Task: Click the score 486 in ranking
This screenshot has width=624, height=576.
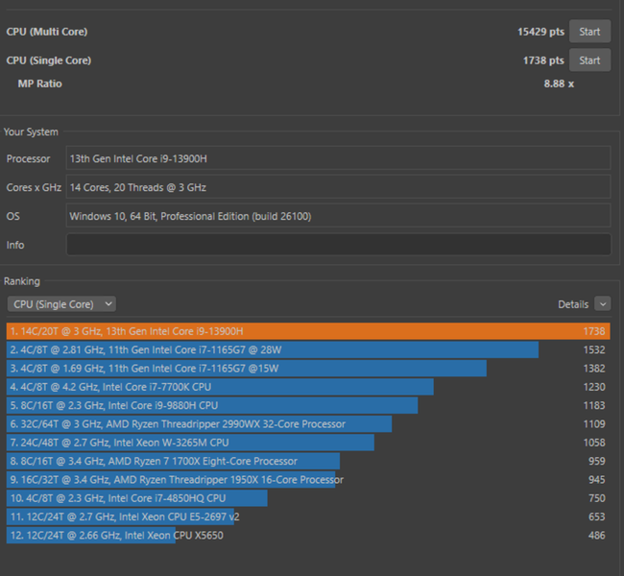Action: pos(597,535)
